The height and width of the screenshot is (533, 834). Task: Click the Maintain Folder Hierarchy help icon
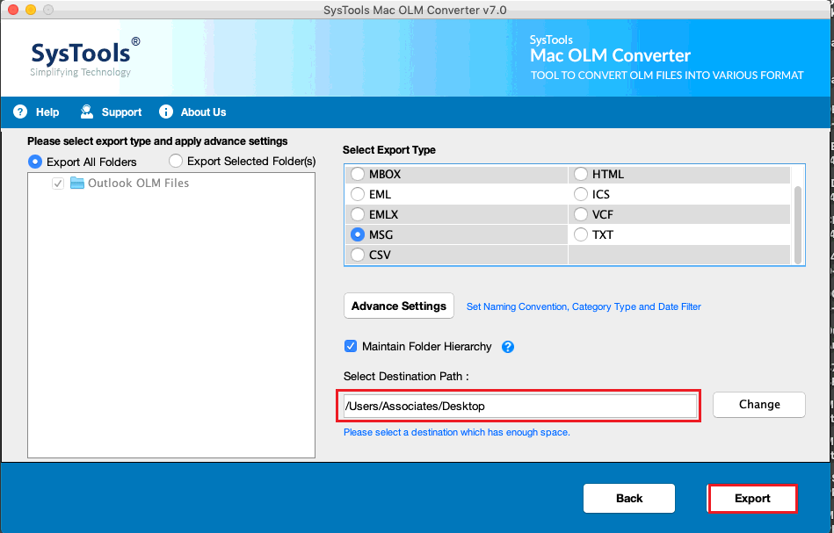point(508,347)
